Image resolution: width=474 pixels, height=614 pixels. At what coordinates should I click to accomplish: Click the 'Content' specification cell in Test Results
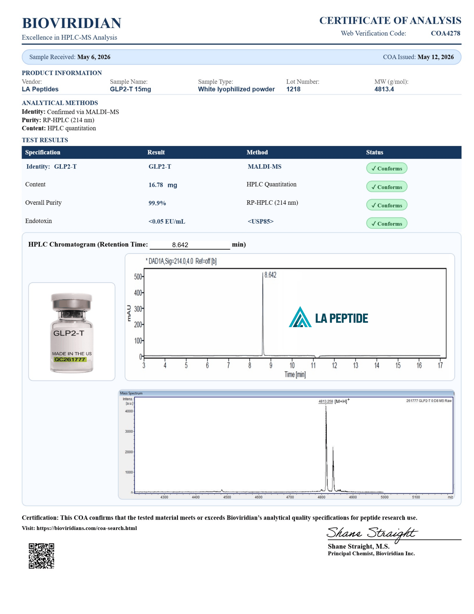pos(35,184)
